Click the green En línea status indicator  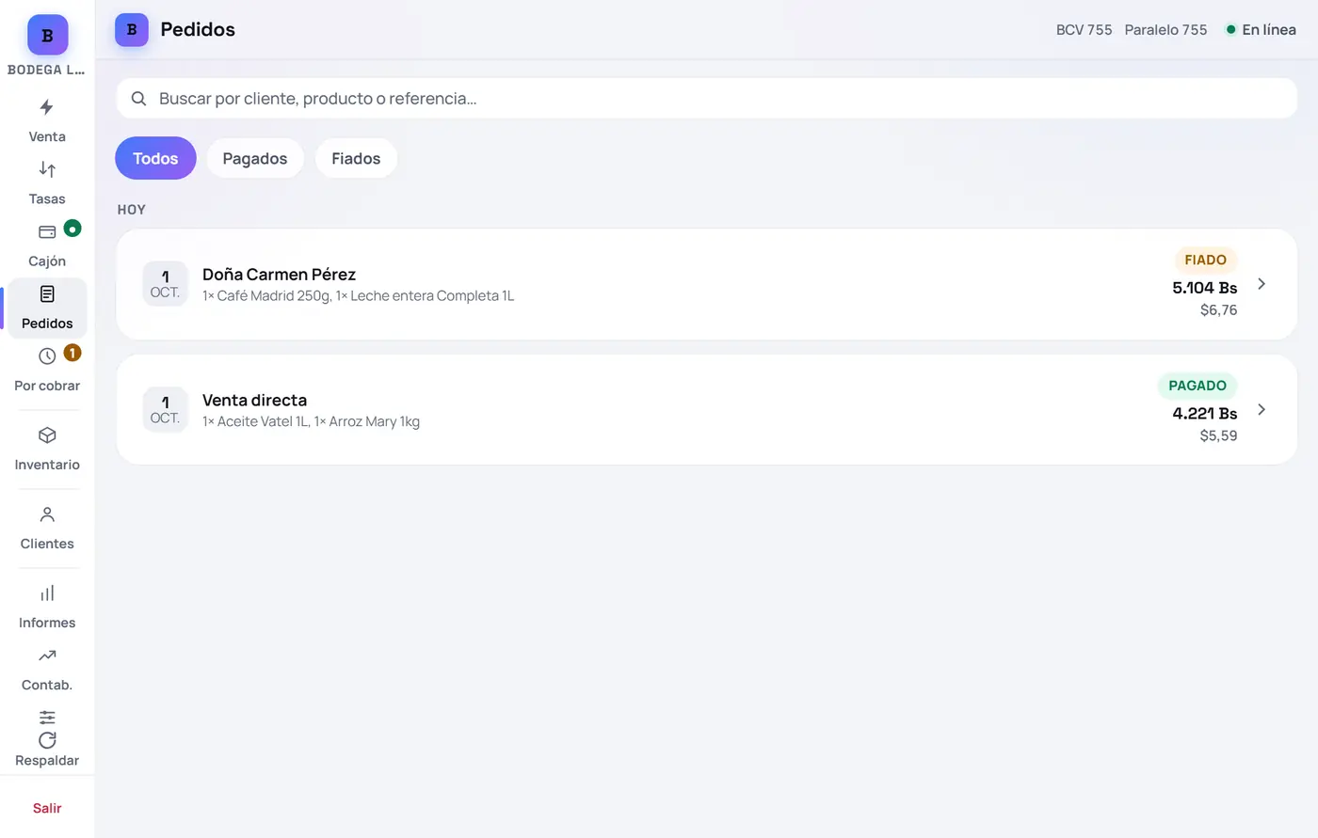1260,30
